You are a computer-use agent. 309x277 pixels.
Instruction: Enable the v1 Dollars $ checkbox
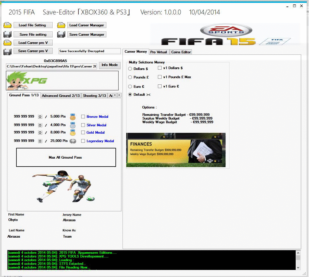tap(160, 68)
